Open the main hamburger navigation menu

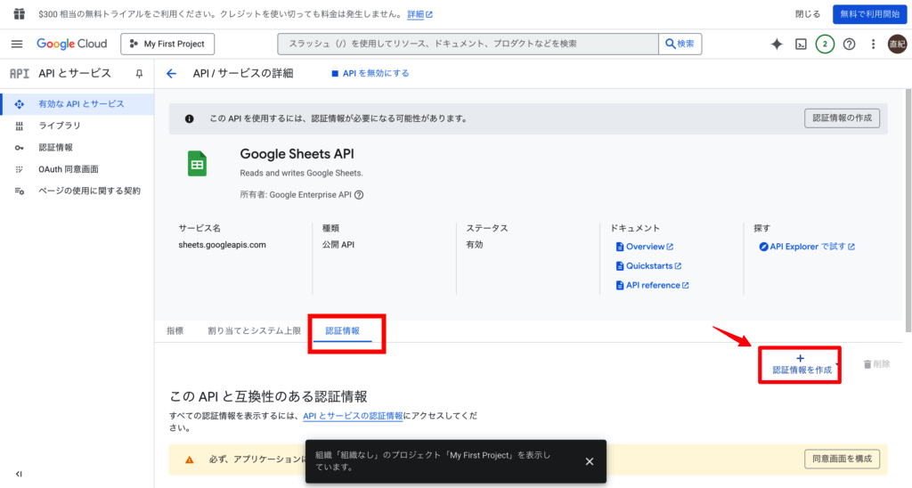(17, 44)
